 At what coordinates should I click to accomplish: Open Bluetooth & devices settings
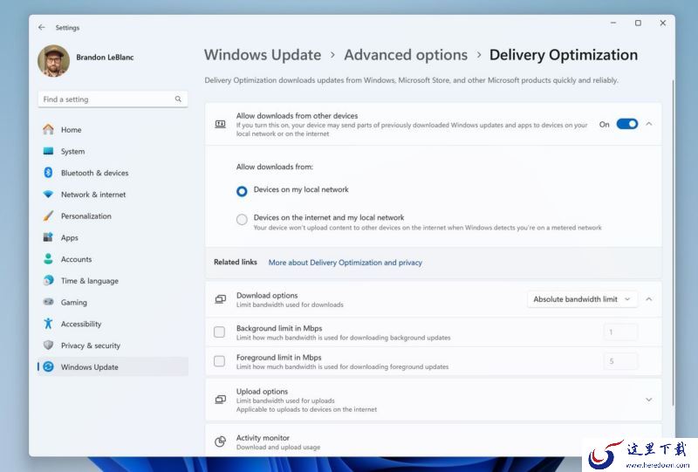113,173
